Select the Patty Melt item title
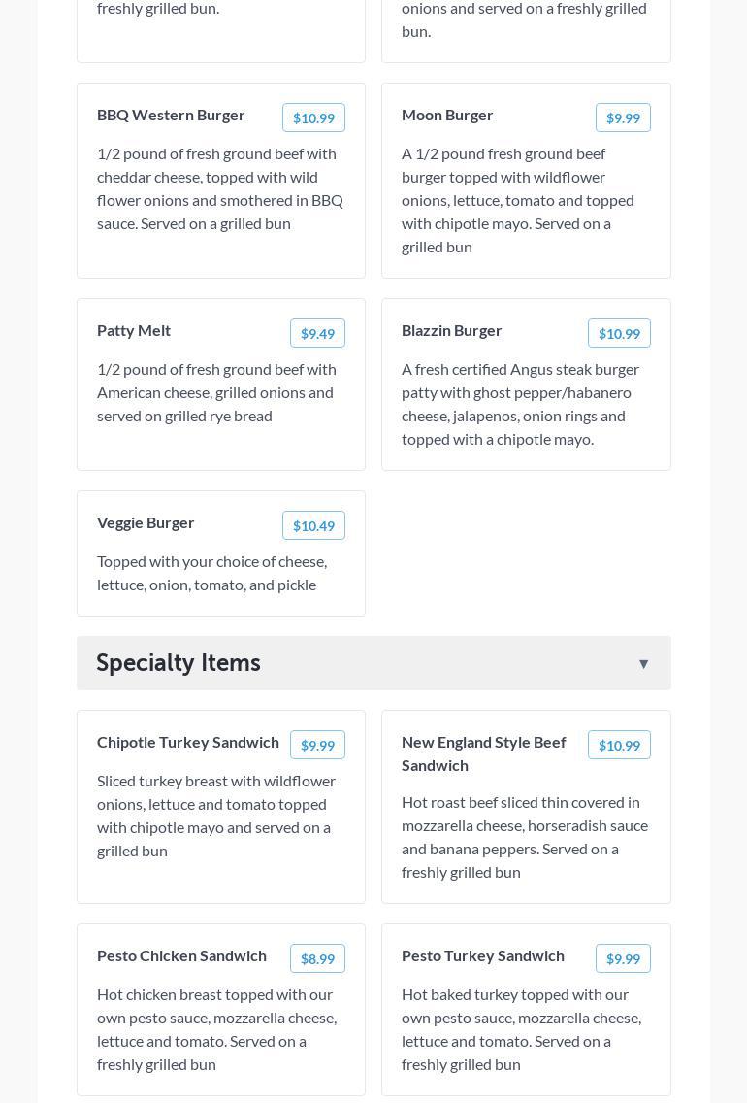The width and height of the screenshot is (747, 1103). pos(134,330)
